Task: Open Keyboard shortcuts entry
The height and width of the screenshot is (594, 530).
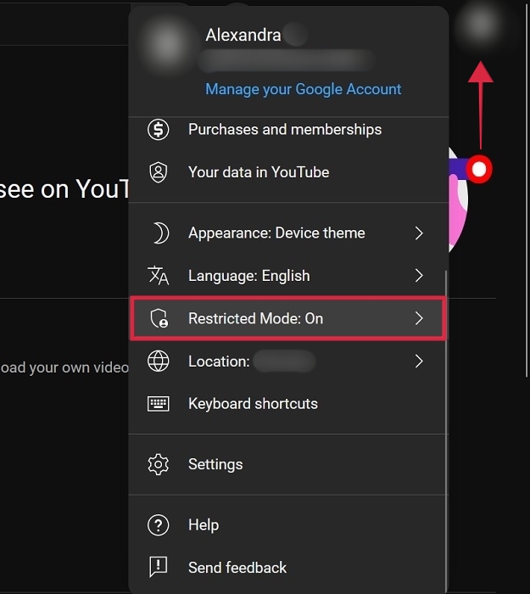Action: pos(288,403)
